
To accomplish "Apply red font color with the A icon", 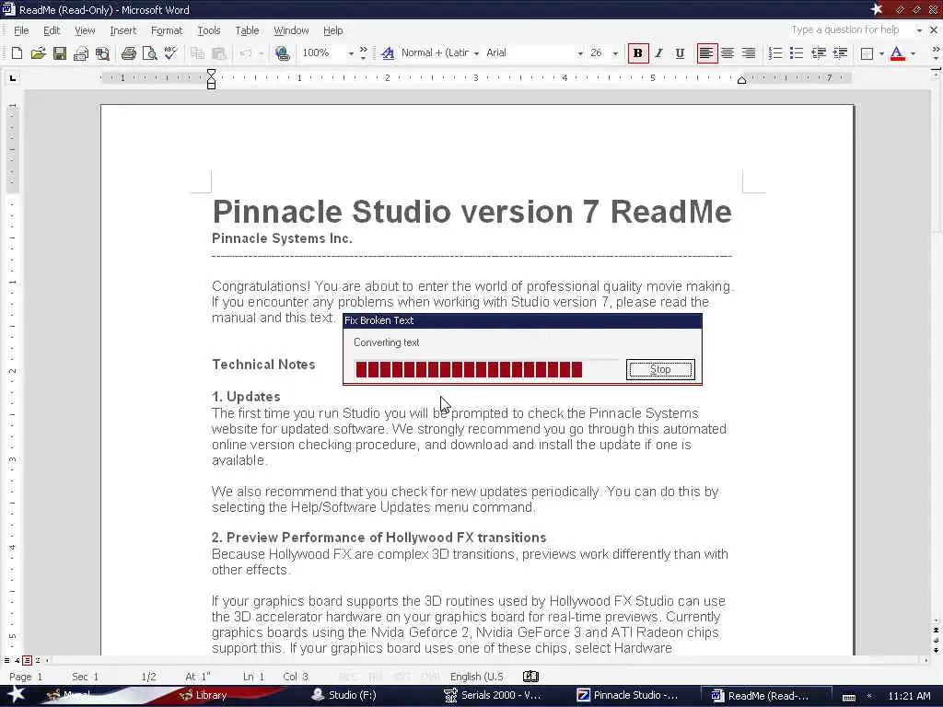I will point(897,53).
